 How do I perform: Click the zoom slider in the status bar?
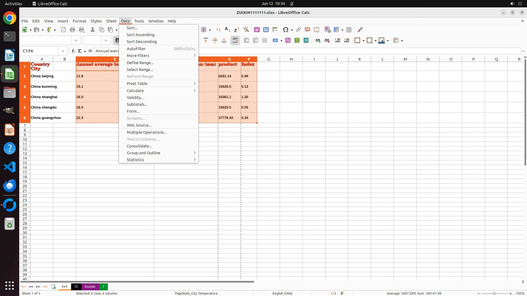494,293
